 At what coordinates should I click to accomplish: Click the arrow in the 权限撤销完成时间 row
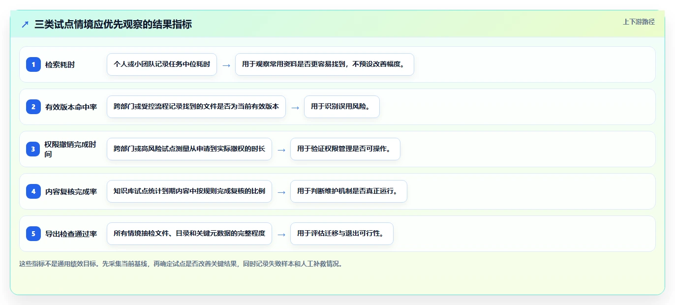[281, 150]
